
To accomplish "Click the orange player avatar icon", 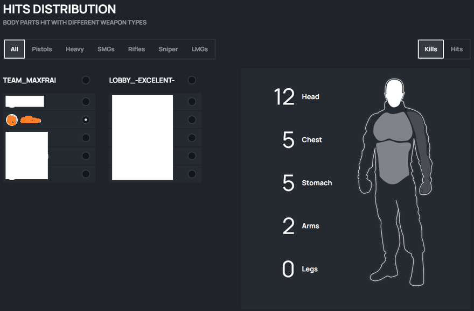I will click(11, 120).
